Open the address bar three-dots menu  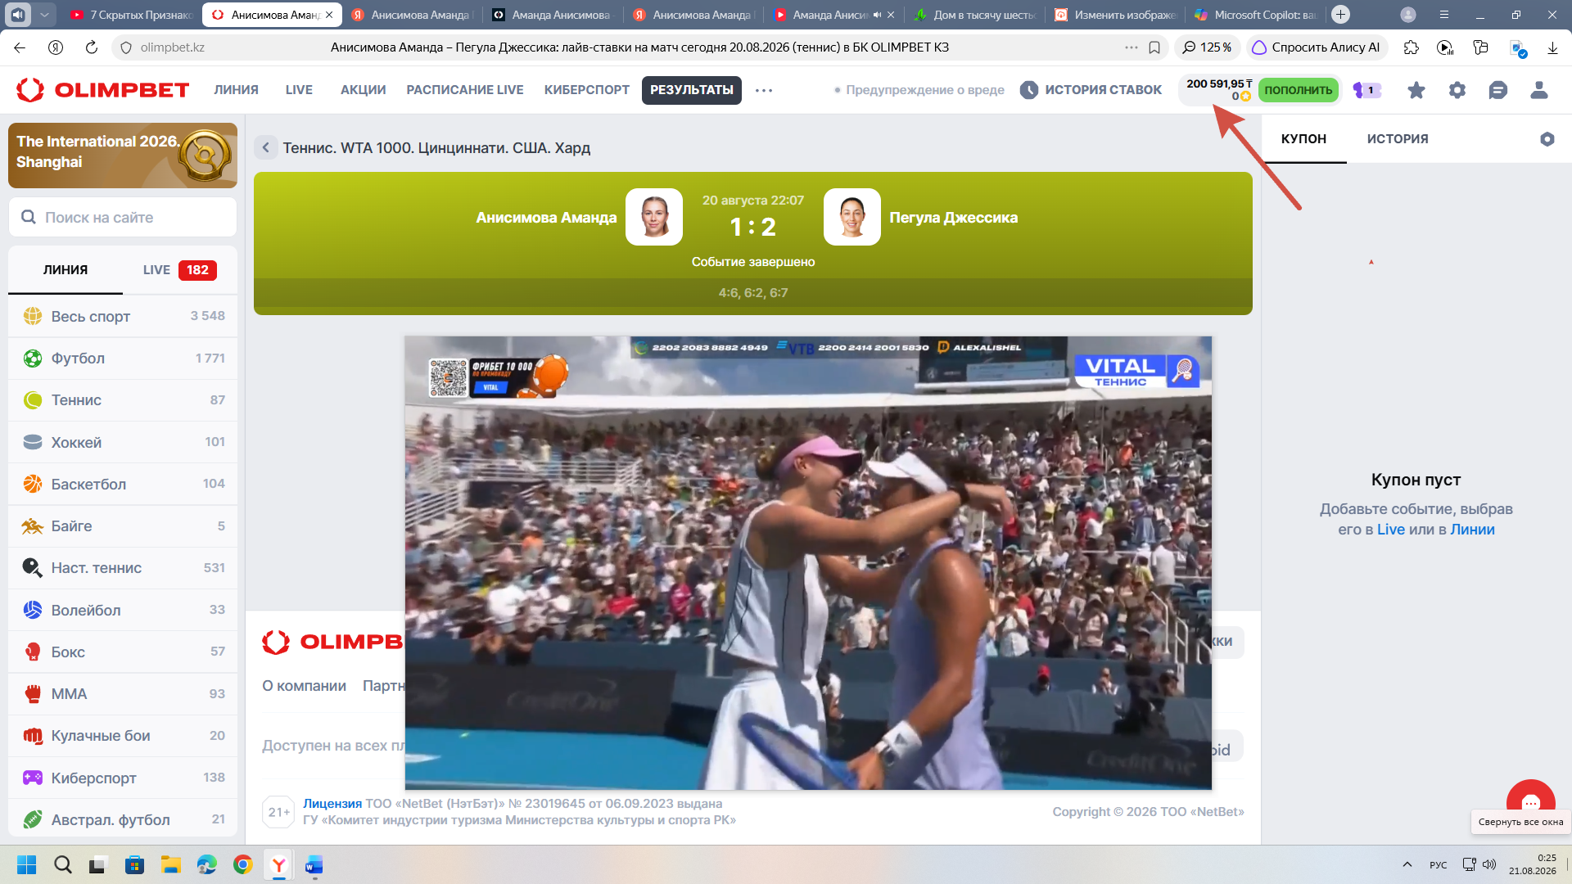pyautogui.click(x=1132, y=47)
